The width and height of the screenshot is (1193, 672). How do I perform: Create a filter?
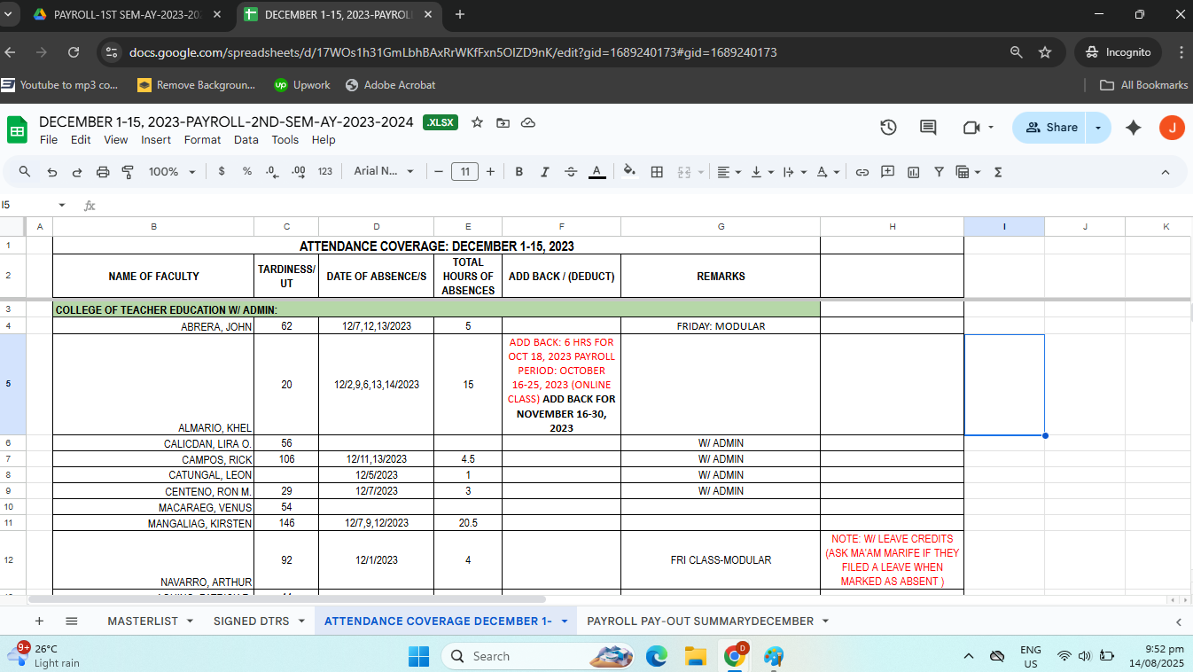coord(939,172)
